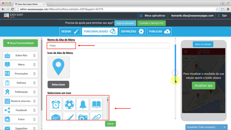This screenshot has height=130, width=231.
Task: Open the Design tab
Action: (70, 31)
